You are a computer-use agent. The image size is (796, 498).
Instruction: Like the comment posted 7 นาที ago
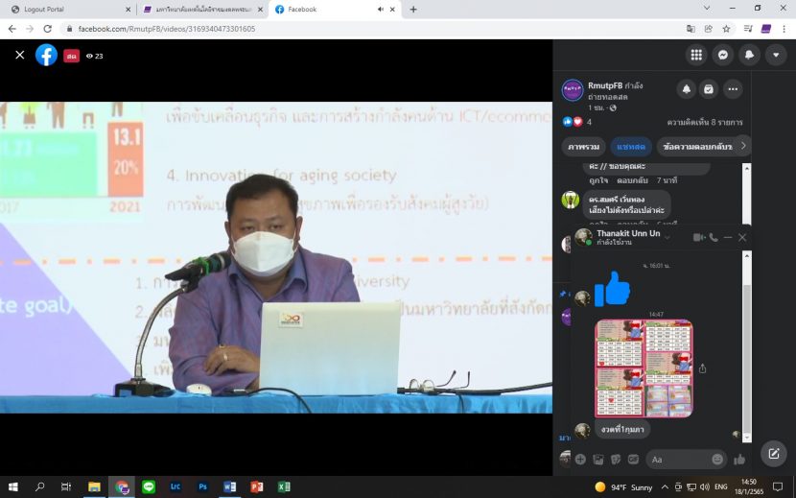coord(598,180)
